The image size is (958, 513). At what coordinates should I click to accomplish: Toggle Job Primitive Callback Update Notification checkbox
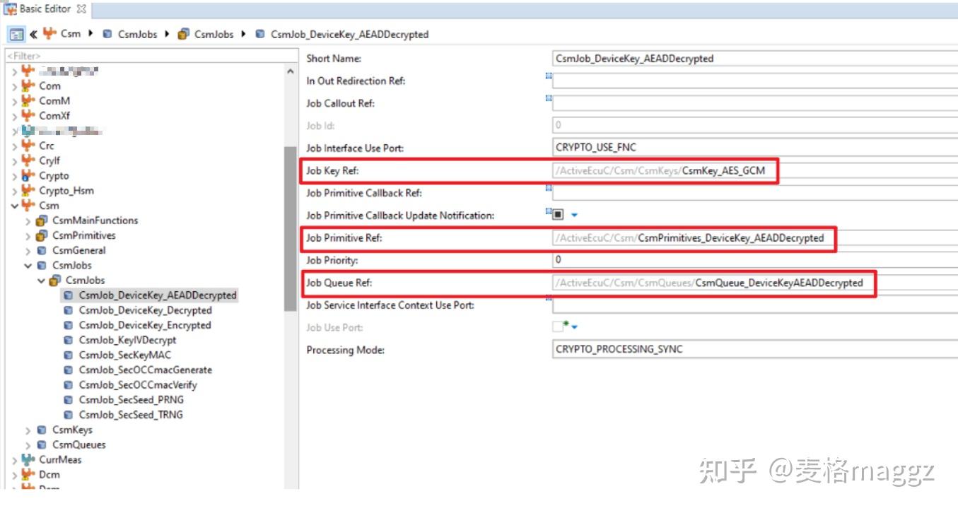[x=558, y=215]
